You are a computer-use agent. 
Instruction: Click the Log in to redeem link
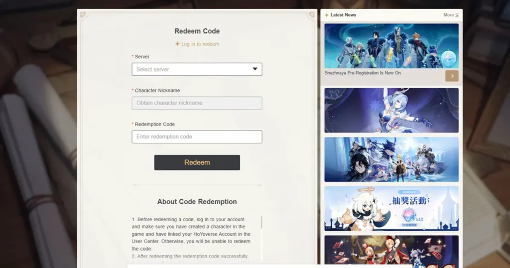200,44
